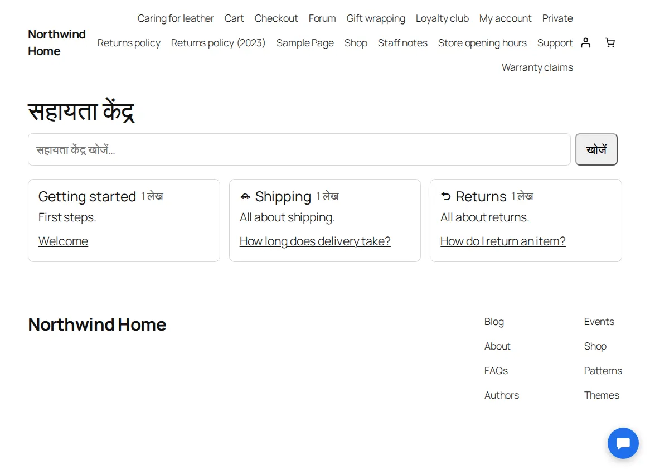Open the Private menu item

(x=557, y=18)
